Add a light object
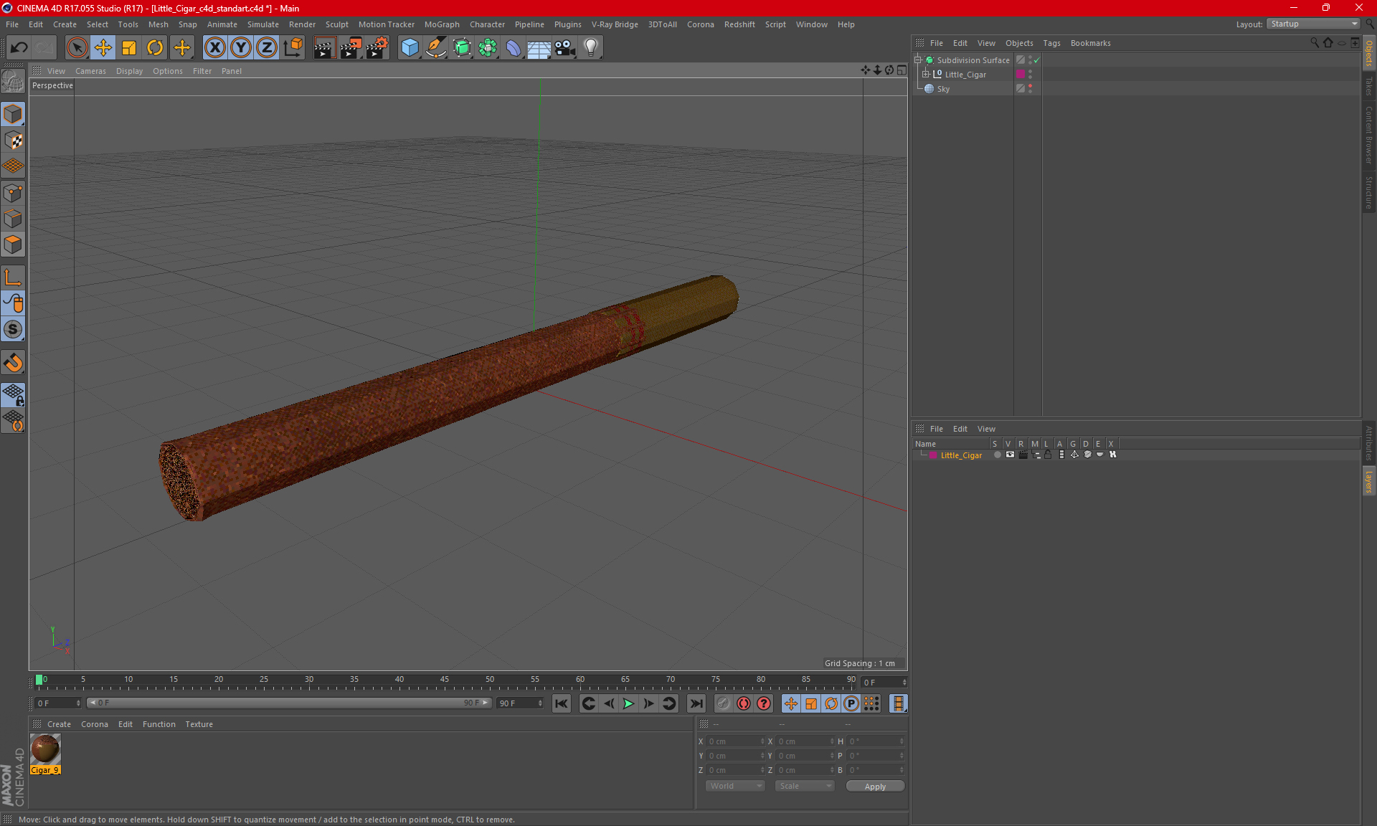This screenshot has width=1377, height=826. [x=591, y=47]
